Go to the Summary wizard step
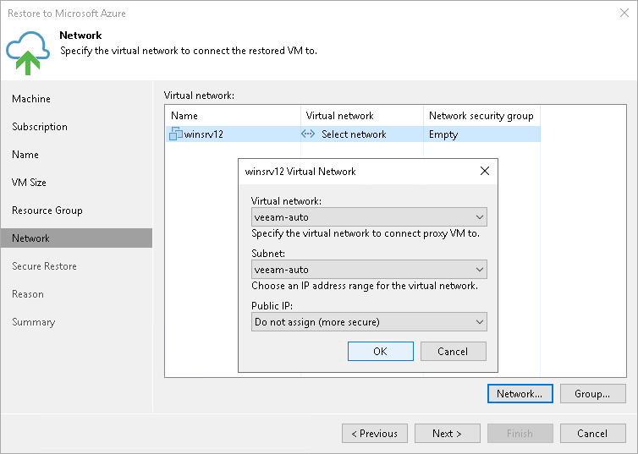Screen dimensions: 638x454 (x=33, y=322)
